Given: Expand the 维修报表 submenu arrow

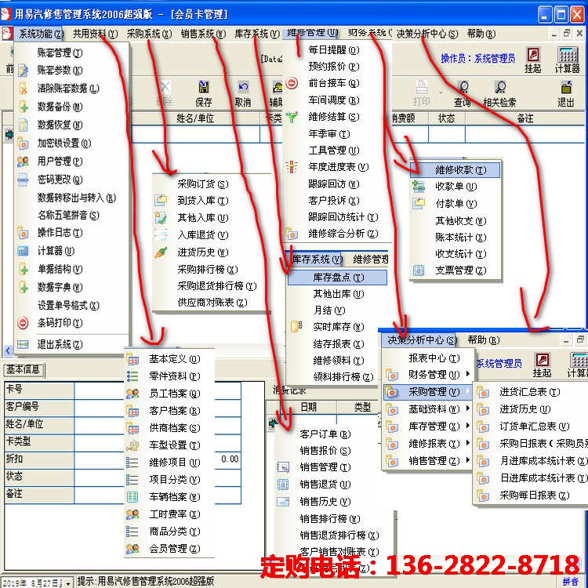Looking at the screenshot, I should coord(467,443).
